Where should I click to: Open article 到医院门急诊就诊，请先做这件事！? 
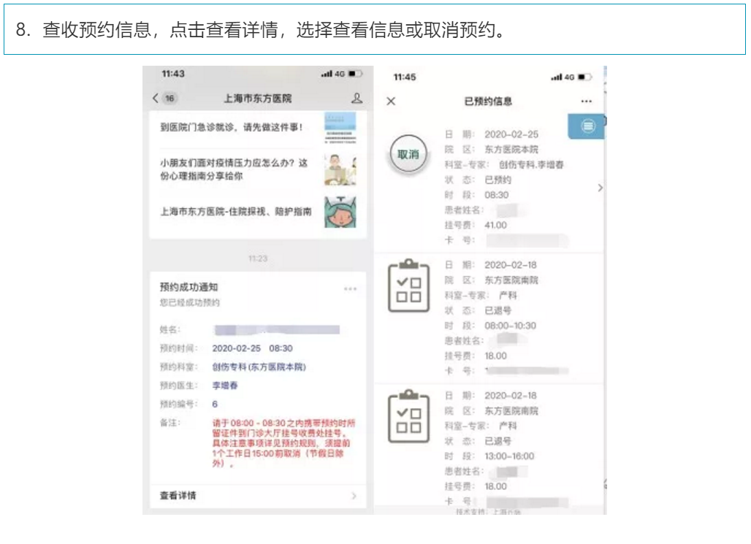232,127
